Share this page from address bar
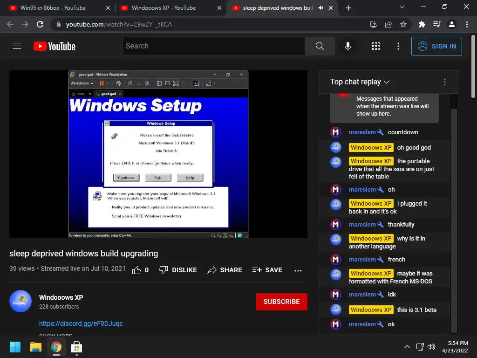 point(388,24)
